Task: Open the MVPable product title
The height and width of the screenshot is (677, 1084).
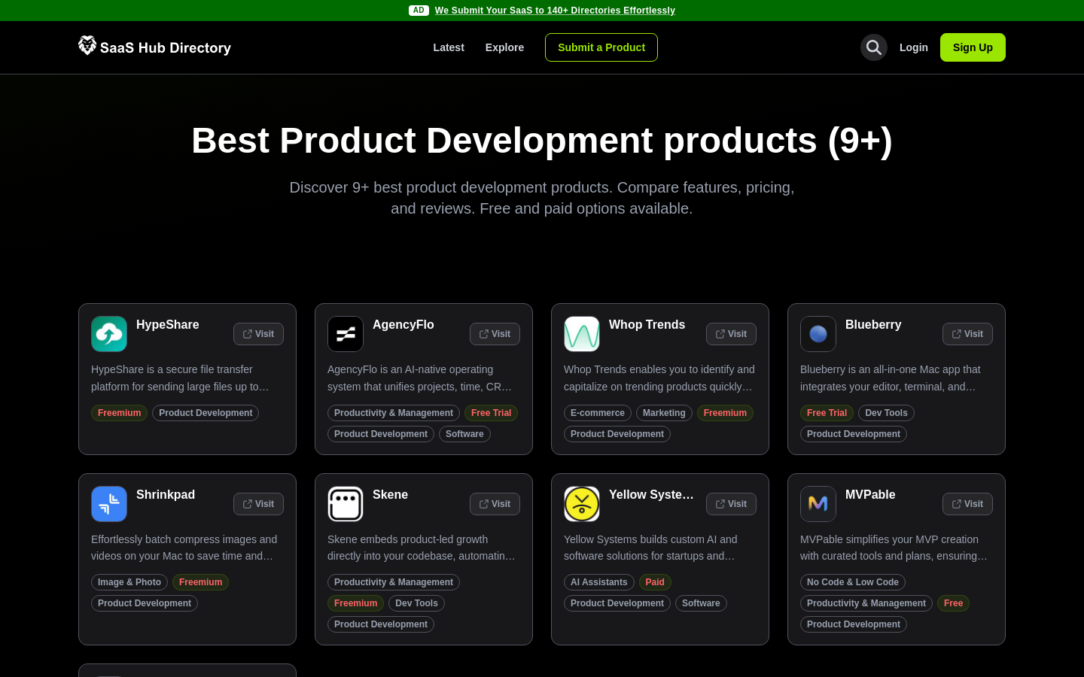Action: 870,495
